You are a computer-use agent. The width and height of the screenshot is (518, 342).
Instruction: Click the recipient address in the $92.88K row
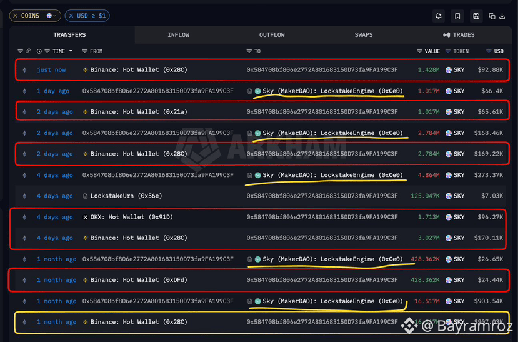coord(322,70)
